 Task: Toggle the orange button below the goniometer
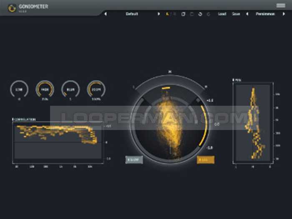pos(206,160)
